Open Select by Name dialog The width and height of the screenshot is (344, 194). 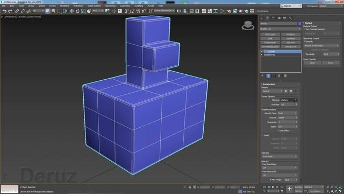tap(53, 11)
